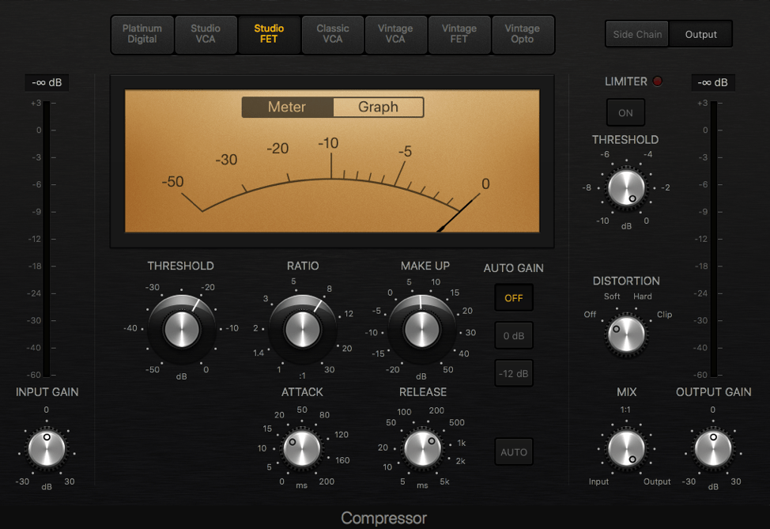This screenshot has width=770, height=529.
Task: Click the Off distortion label
Action: coord(590,315)
